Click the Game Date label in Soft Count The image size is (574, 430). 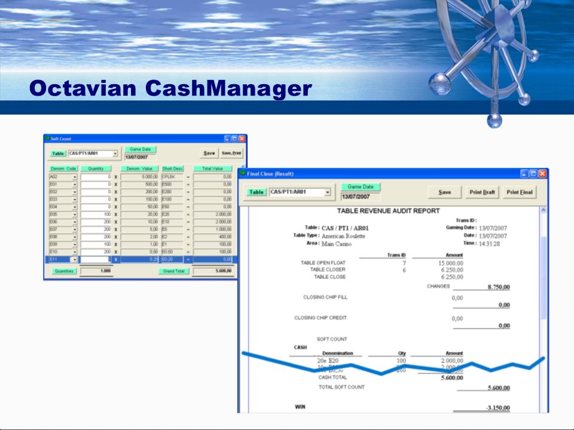pyautogui.click(x=141, y=149)
